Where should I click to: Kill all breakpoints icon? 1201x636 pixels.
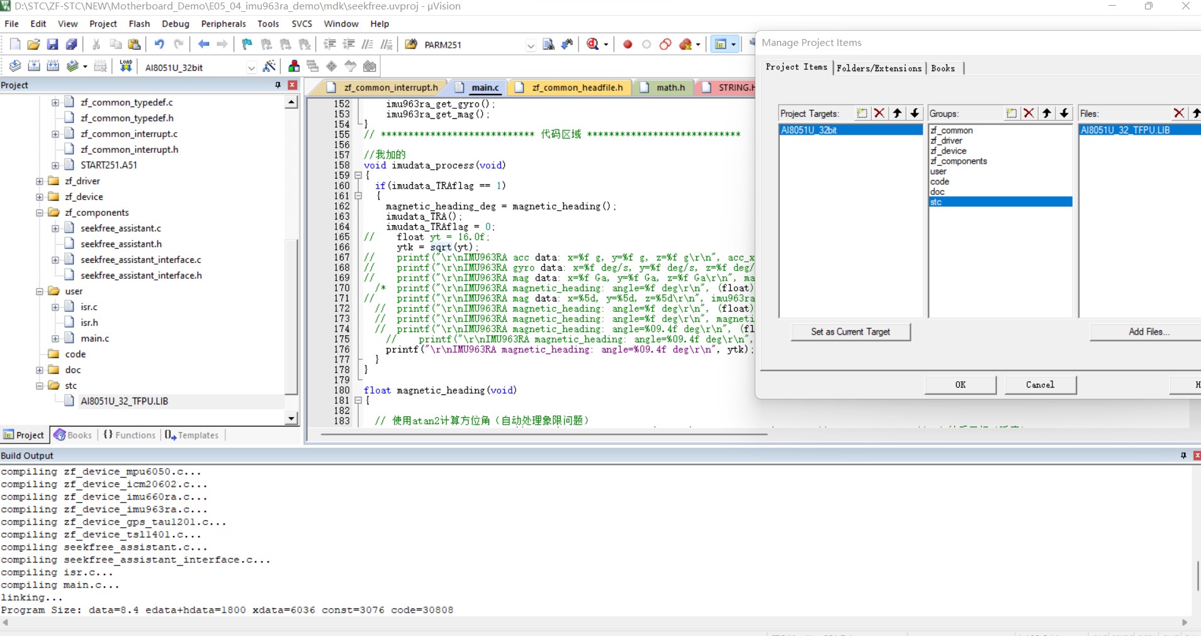[685, 44]
